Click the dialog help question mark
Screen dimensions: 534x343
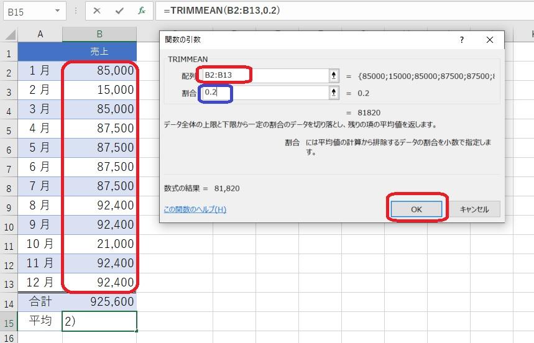tap(461, 40)
